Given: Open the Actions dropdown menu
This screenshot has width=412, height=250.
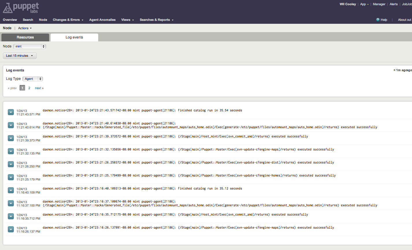Looking at the screenshot, I should pyautogui.click(x=25, y=28).
